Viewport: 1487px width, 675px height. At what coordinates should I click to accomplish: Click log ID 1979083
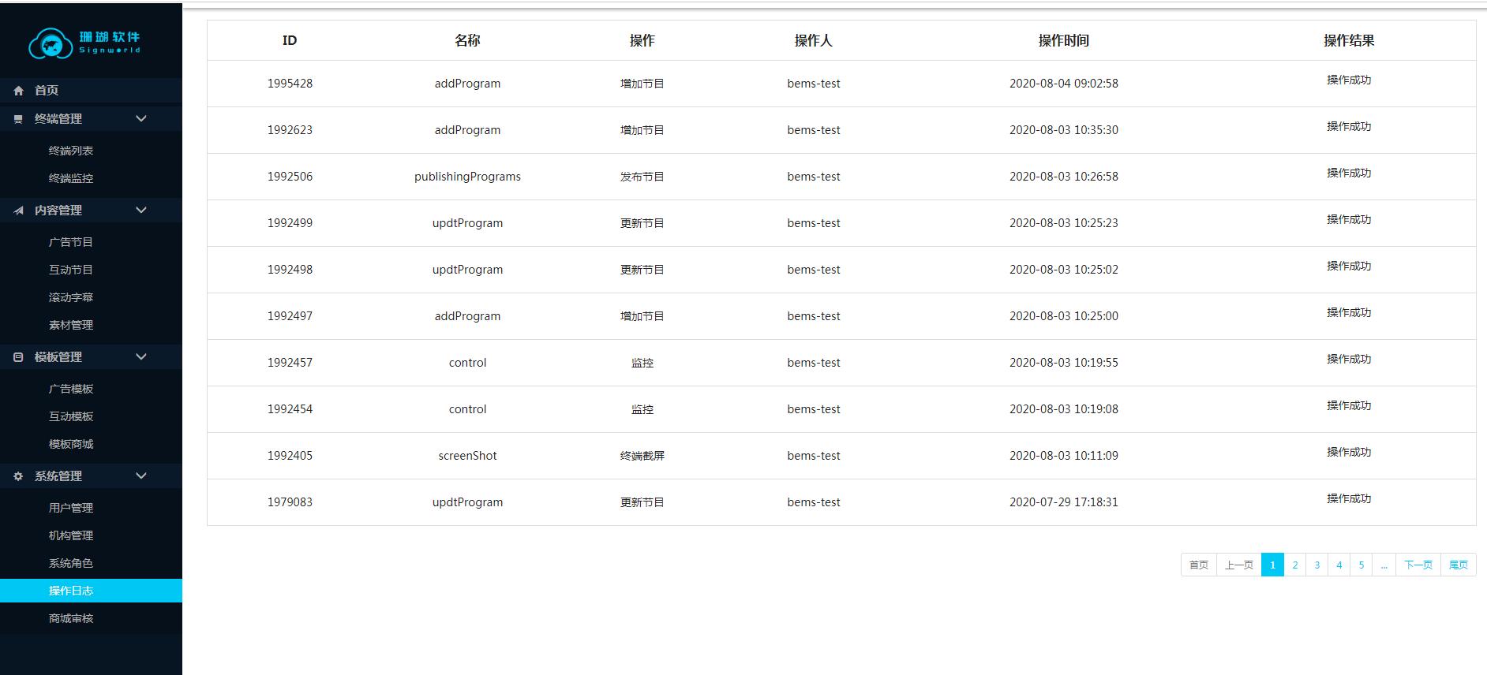[x=290, y=502]
